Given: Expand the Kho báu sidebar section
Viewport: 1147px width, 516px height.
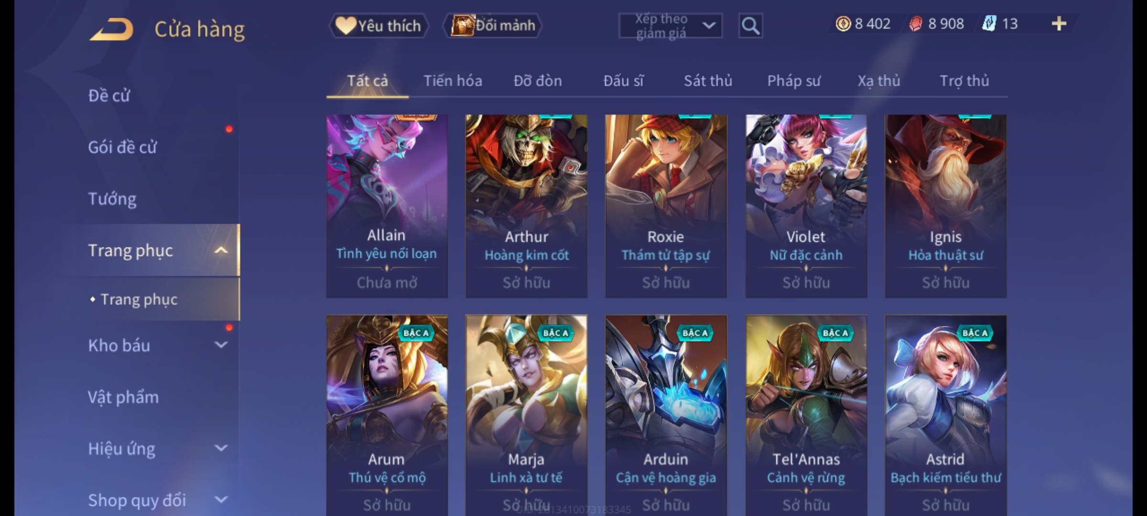Looking at the screenshot, I should (x=221, y=345).
